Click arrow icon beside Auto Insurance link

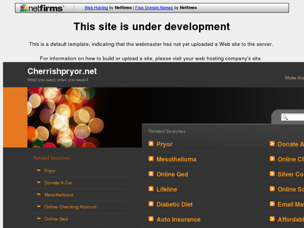(x=151, y=219)
